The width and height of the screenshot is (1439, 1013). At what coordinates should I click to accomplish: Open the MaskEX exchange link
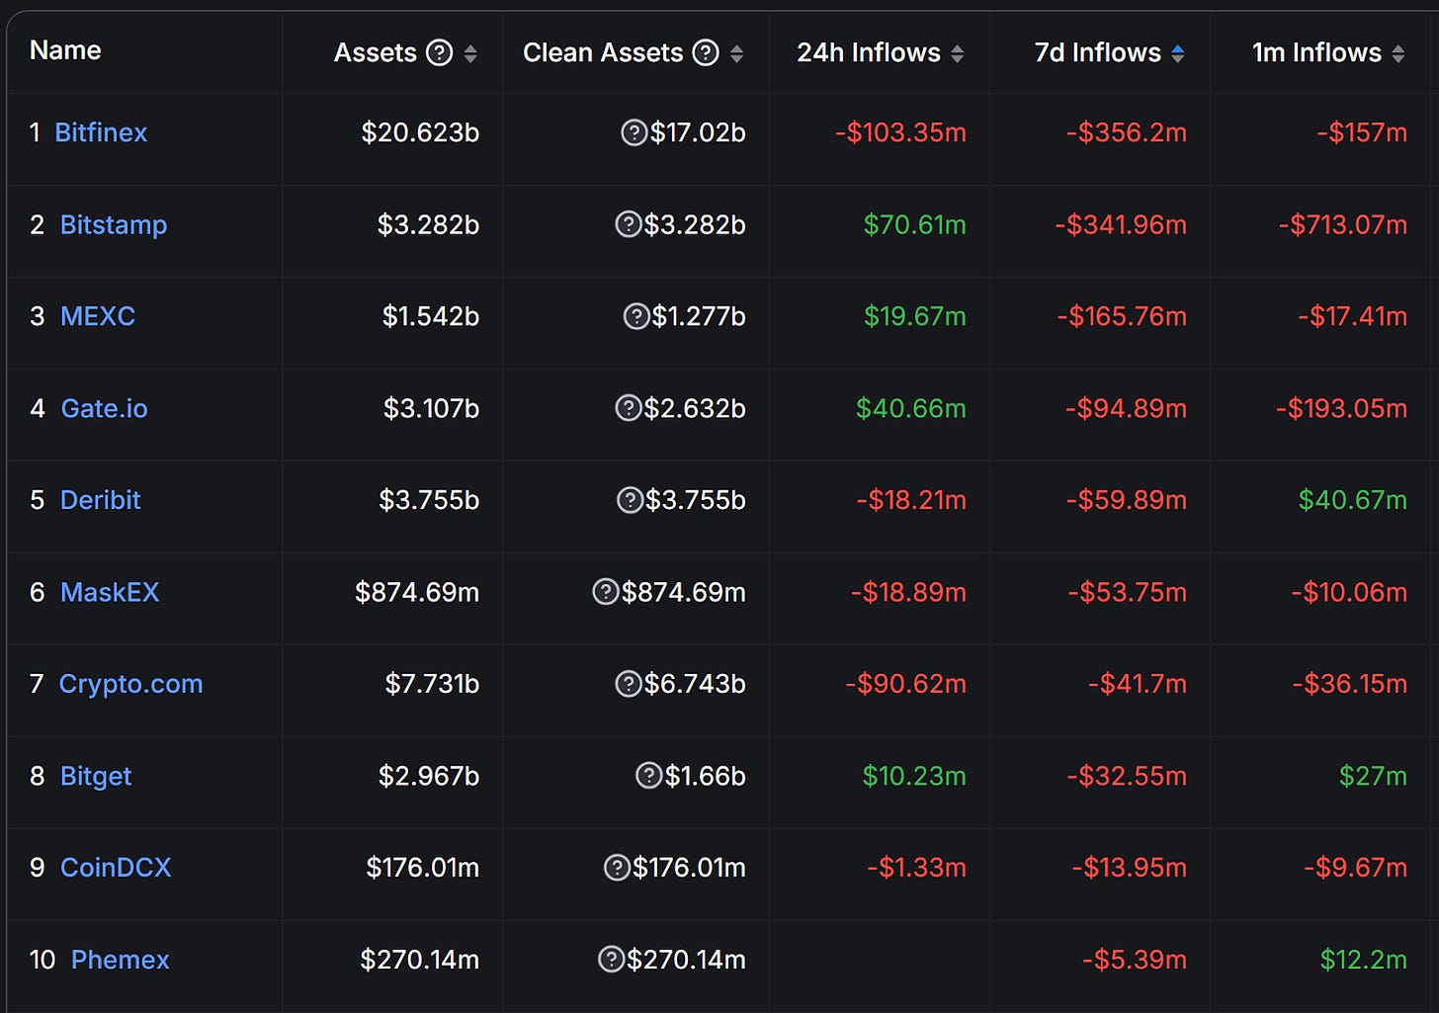point(110,592)
